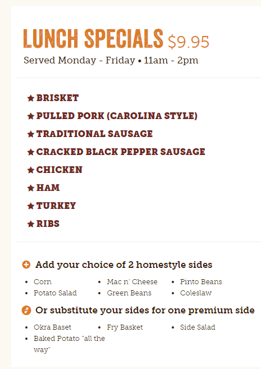Click the star icon next to Ham
Screen dimensions: 261x369
31,188
